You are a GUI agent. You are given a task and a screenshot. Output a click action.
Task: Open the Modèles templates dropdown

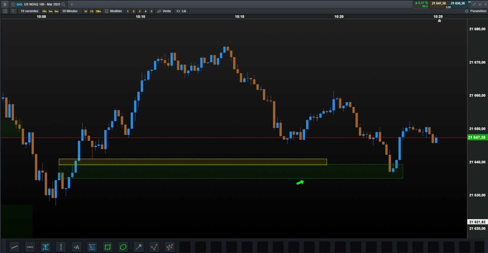click(113, 11)
